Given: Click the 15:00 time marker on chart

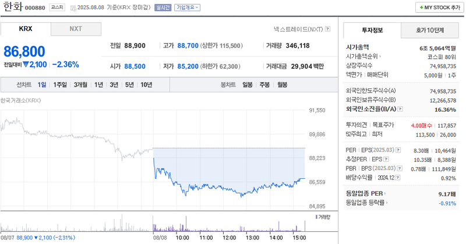Looking at the screenshot, I should click(299, 238).
